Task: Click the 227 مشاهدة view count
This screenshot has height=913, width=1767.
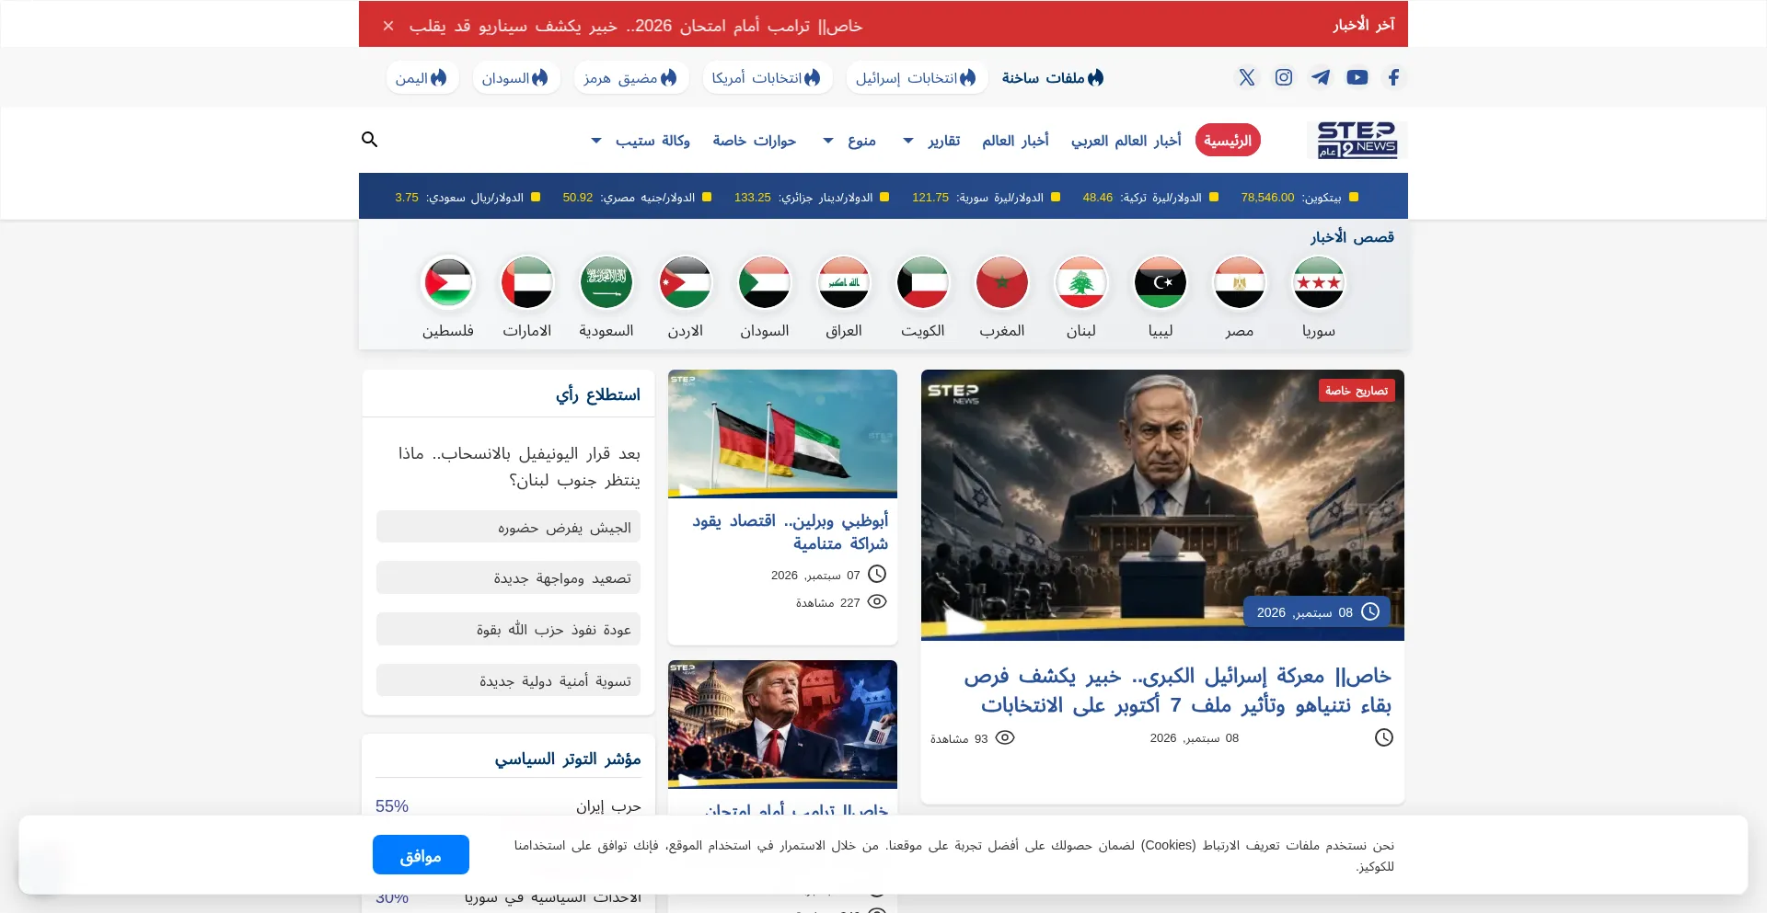Action: pyautogui.click(x=841, y=602)
